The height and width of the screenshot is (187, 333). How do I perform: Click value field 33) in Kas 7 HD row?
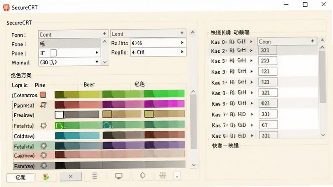[x=268, y=114]
